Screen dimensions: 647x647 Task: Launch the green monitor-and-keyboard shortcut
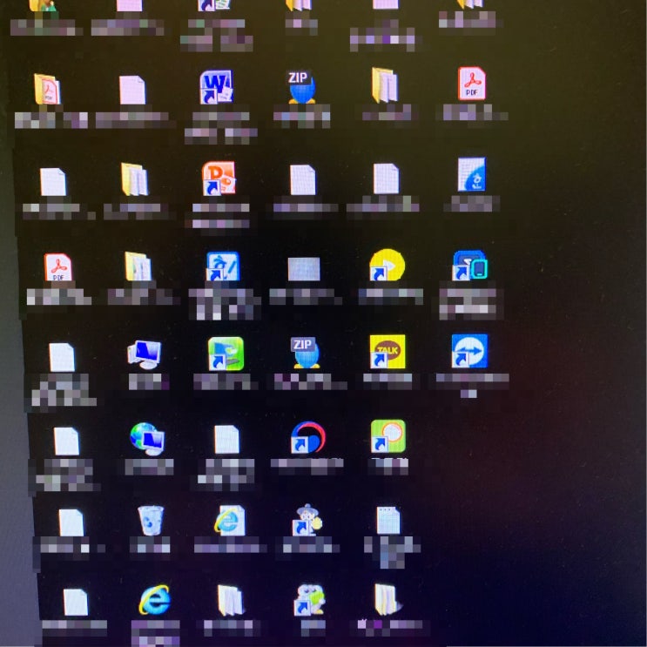point(226,354)
